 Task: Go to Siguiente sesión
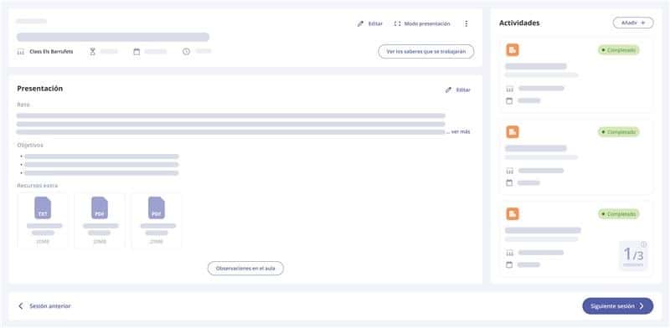[x=617, y=306]
